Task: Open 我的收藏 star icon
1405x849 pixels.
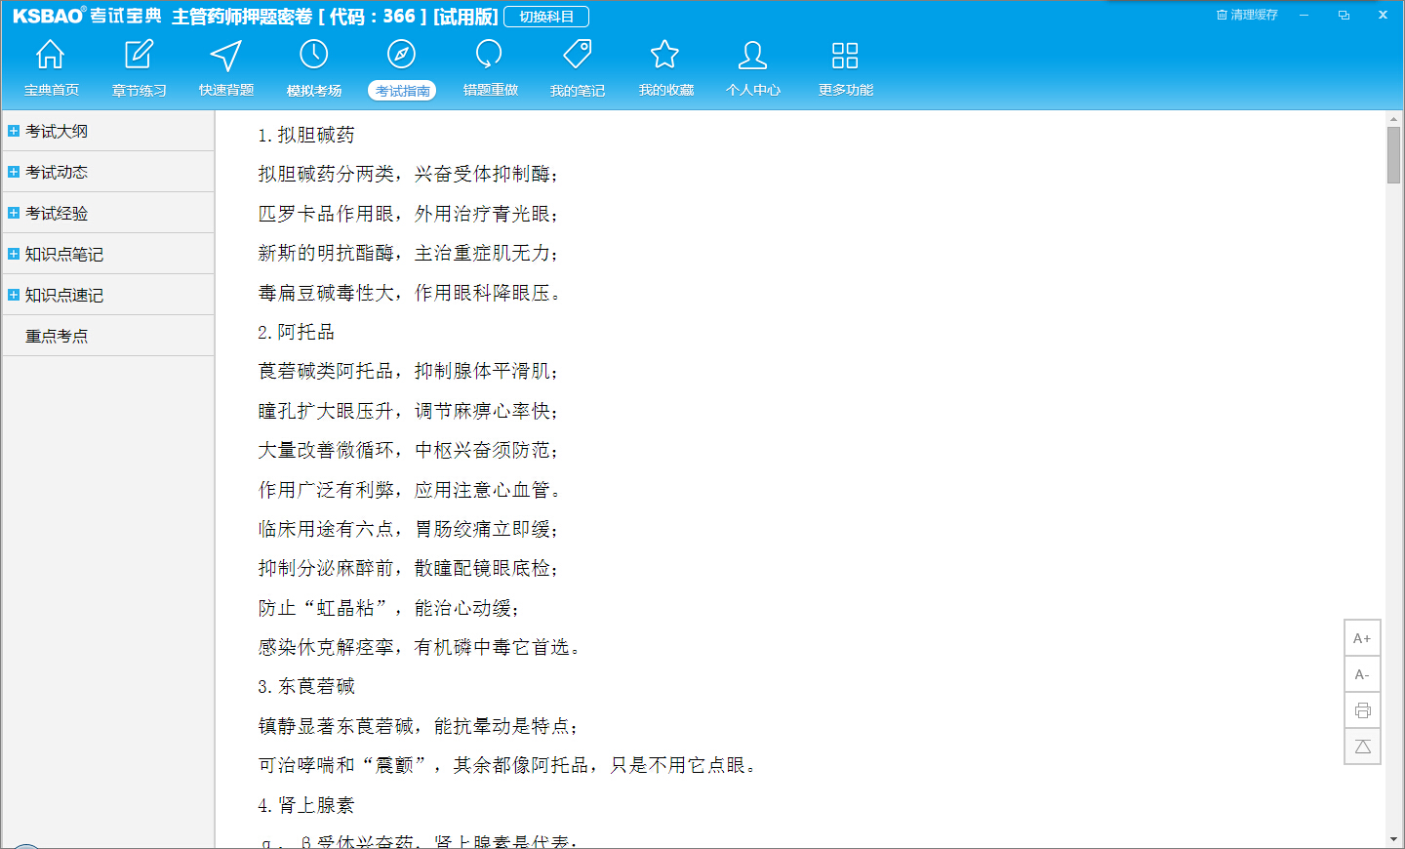Action: [x=664, y=55]
